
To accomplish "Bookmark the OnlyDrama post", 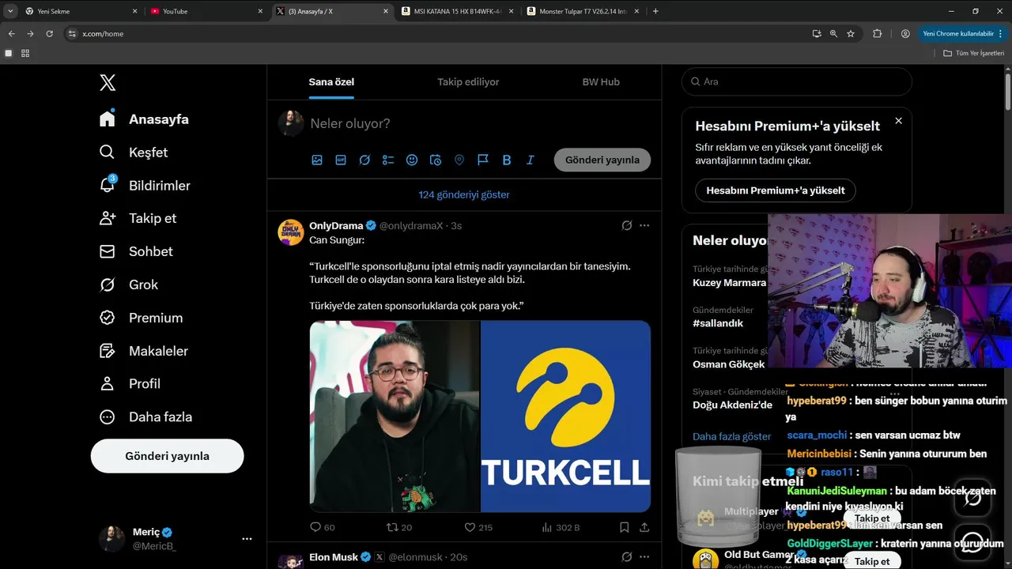I will pyautogui.click(x=624, y=527).
